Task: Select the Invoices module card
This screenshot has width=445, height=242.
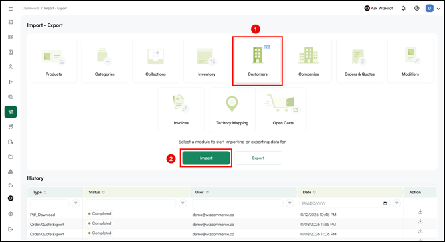Action: [x=181, y=110]
